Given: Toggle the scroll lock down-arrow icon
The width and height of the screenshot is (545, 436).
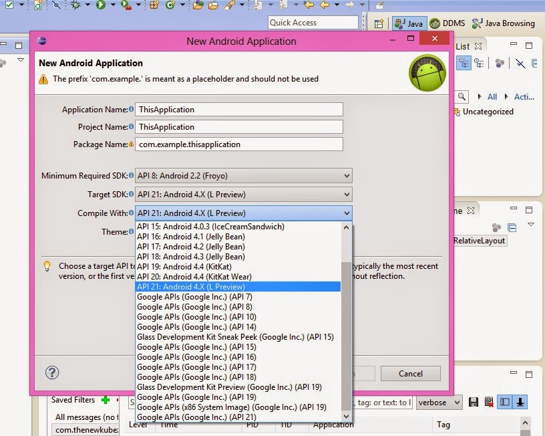Looking at the screenshot, I should click(520, 403).
